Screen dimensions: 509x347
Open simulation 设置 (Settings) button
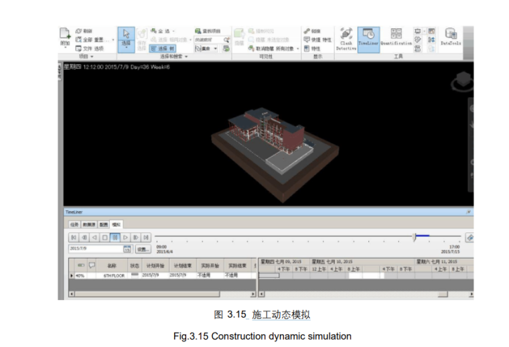point(143,249)
